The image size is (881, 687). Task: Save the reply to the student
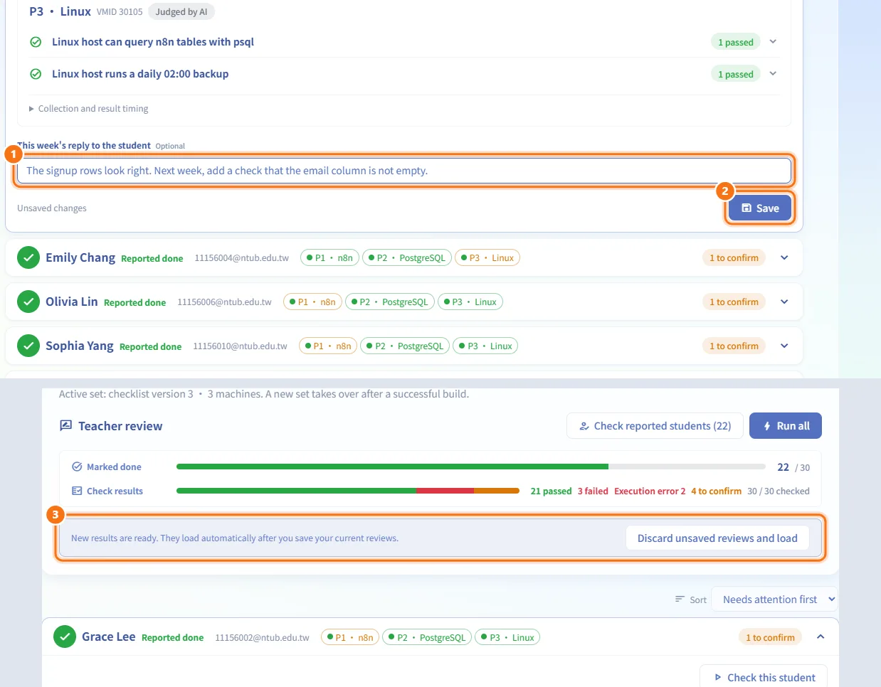(x=760, y=208)
